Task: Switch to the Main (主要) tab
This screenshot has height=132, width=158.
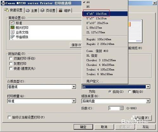Action: coord(32,10)
